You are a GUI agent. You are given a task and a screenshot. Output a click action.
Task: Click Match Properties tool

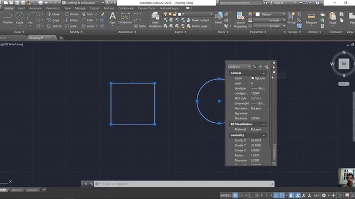(240, 20)
